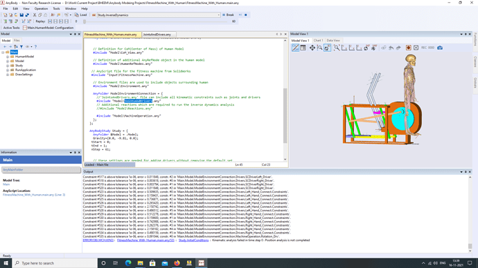Click the save file icon in the main toolbar
The image size is (478, 268).
pos(21,15)
